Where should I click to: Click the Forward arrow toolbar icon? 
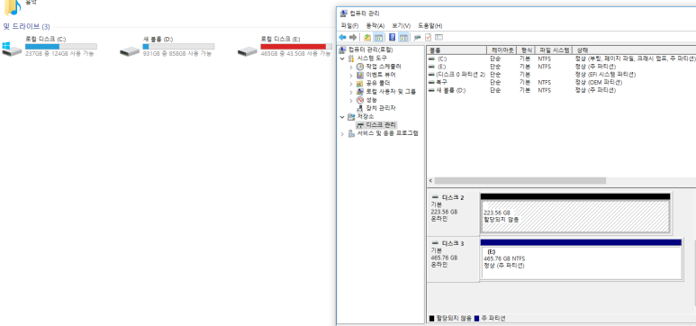point(353,37)
